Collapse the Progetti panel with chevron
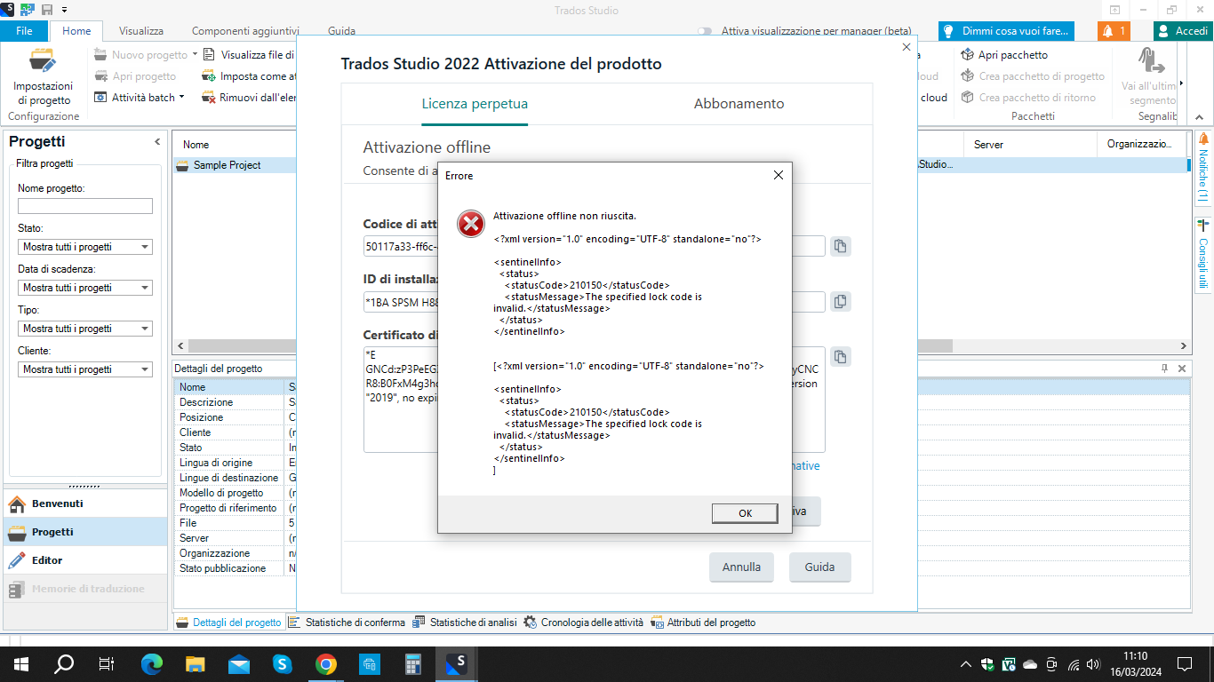This screenshot has height=682, width=1214. pyautogui.click(x=157, y=142)
